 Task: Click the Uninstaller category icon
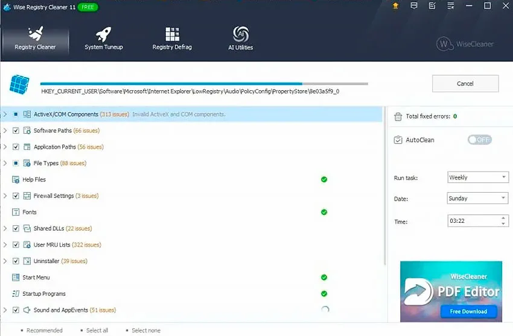pos(27,261)
